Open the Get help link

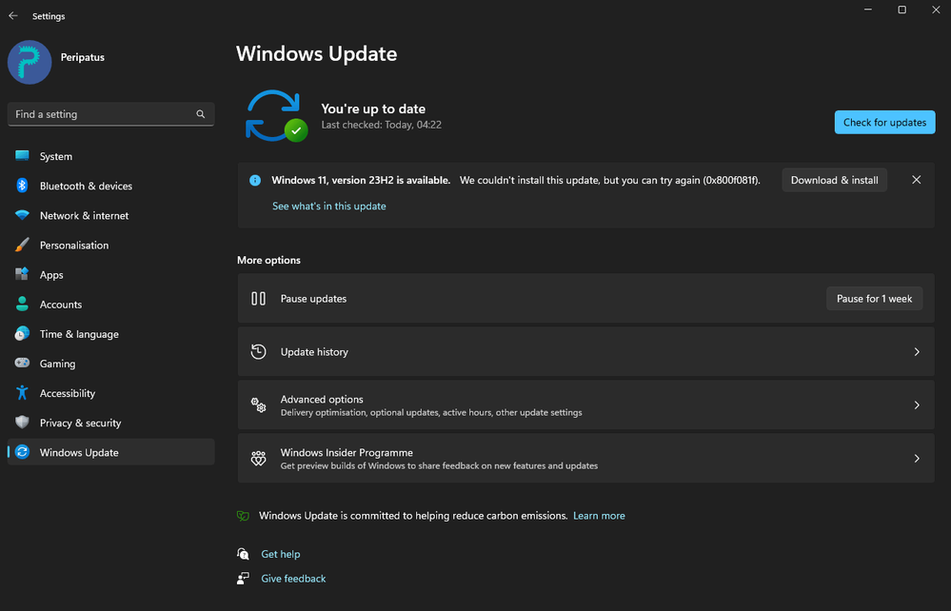(281, 554)
